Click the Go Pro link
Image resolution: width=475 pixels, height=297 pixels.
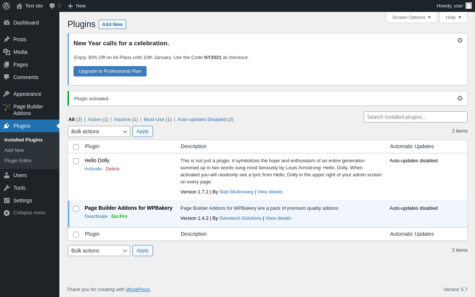pos(119,216)
